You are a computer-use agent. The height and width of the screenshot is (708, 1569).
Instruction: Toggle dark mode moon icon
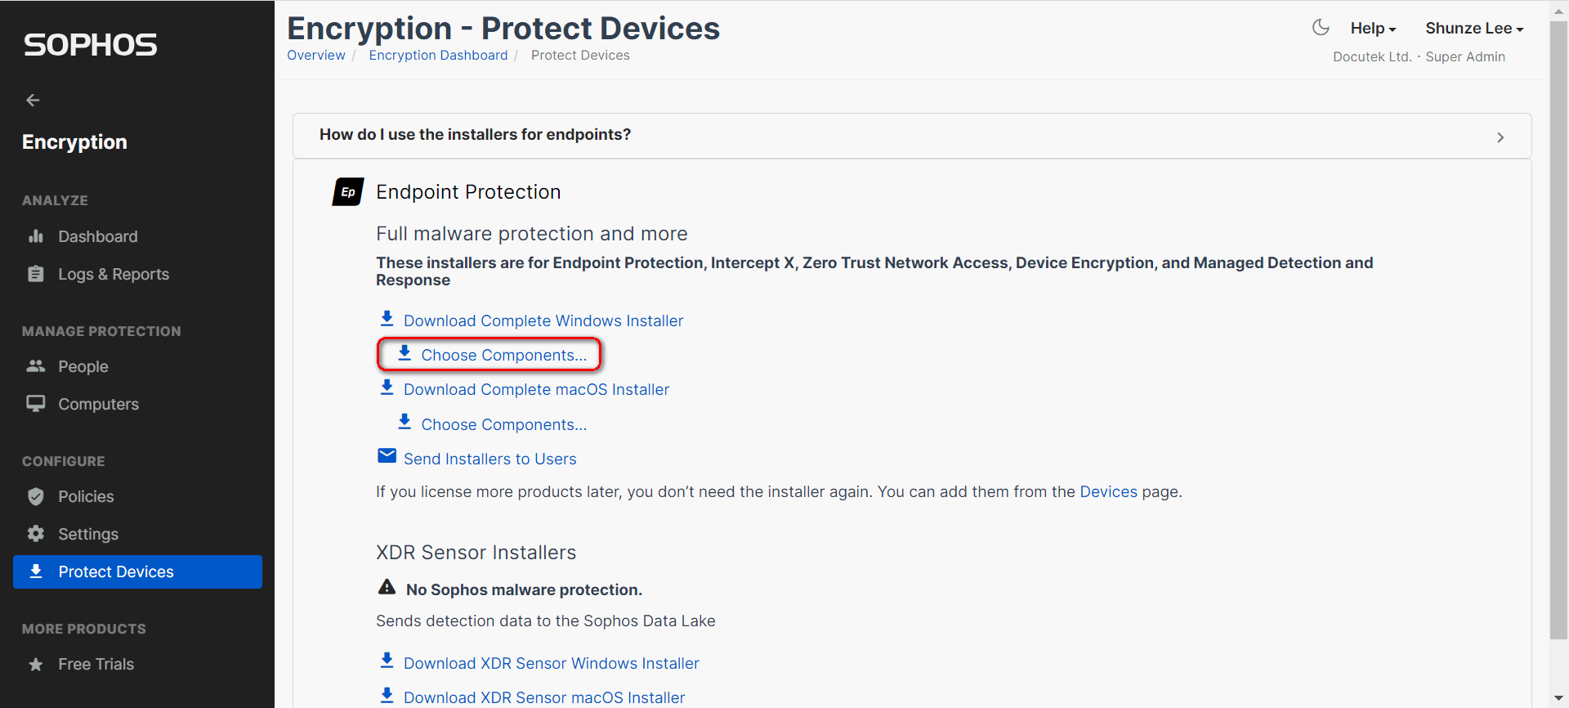tap(1320, 28)
